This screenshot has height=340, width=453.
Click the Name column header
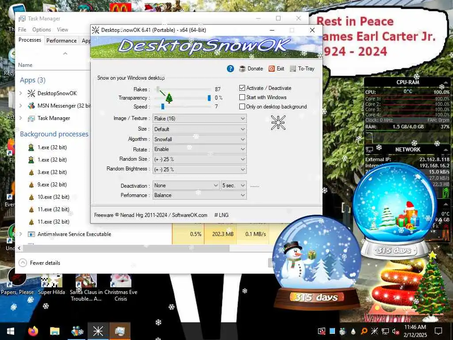pos(25,65)
